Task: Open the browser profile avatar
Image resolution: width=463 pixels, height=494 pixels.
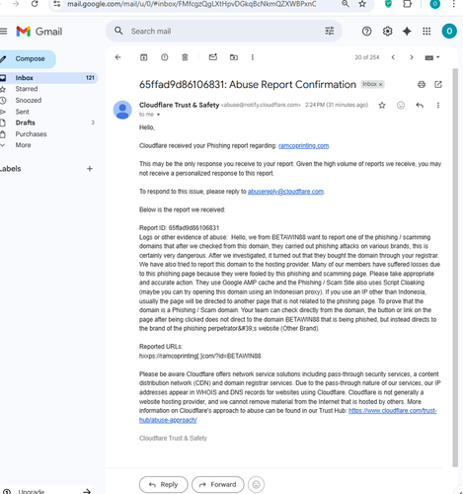Action: point(435,4)
